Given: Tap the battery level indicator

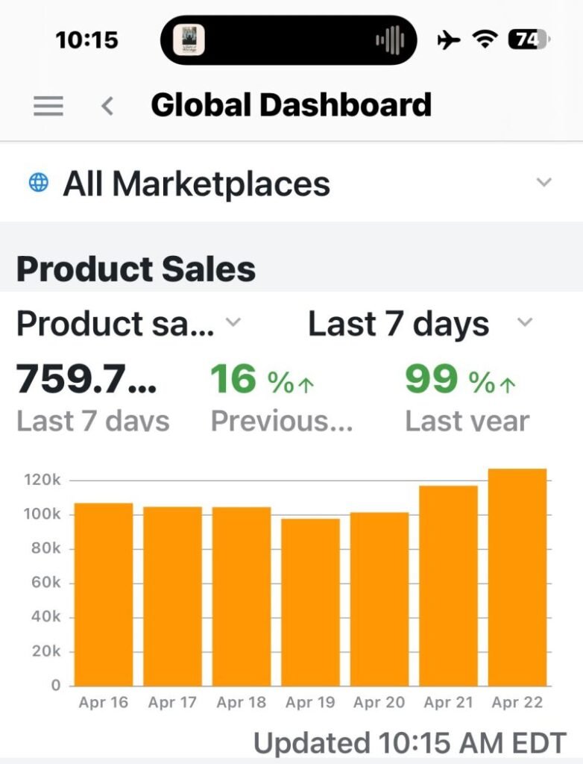Looking at the screenshot, I should click(x=528, y=40).
